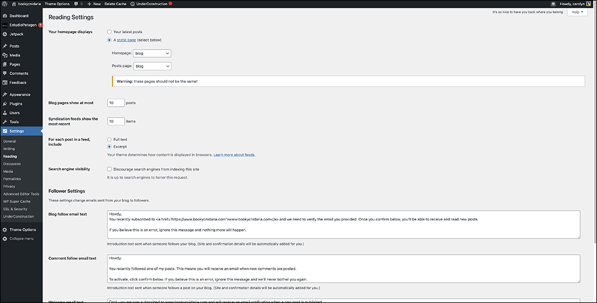
Task: Click the 'Blog pages show at most' number field
Action: tap(116, 103)
